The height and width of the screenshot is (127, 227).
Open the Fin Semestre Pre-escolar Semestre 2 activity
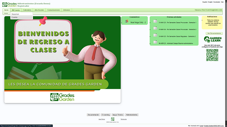(177, 30)
